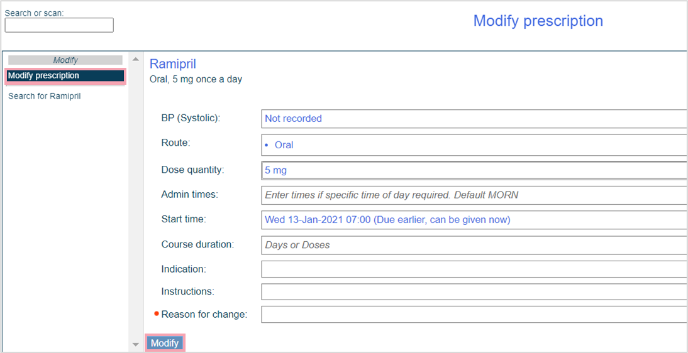Focus the Reason for change field
Screen dimensions: 688x353
pos(473,315)
